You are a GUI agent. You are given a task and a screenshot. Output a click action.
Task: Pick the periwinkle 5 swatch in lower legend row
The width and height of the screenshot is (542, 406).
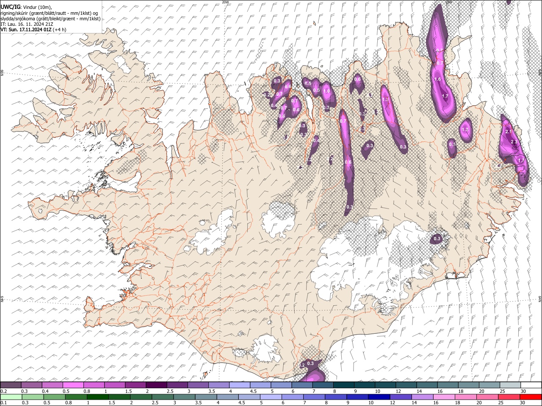(x=271, y=397)
